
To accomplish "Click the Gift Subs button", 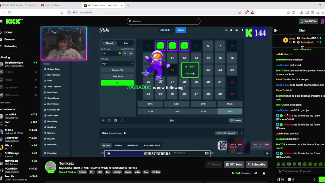I will 234,164.
